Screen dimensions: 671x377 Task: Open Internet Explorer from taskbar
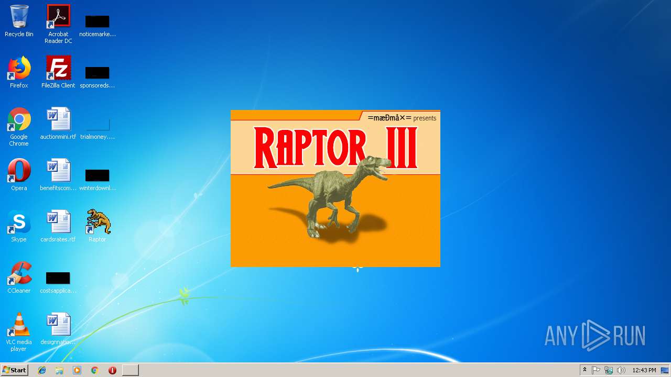tap(42, 370)
